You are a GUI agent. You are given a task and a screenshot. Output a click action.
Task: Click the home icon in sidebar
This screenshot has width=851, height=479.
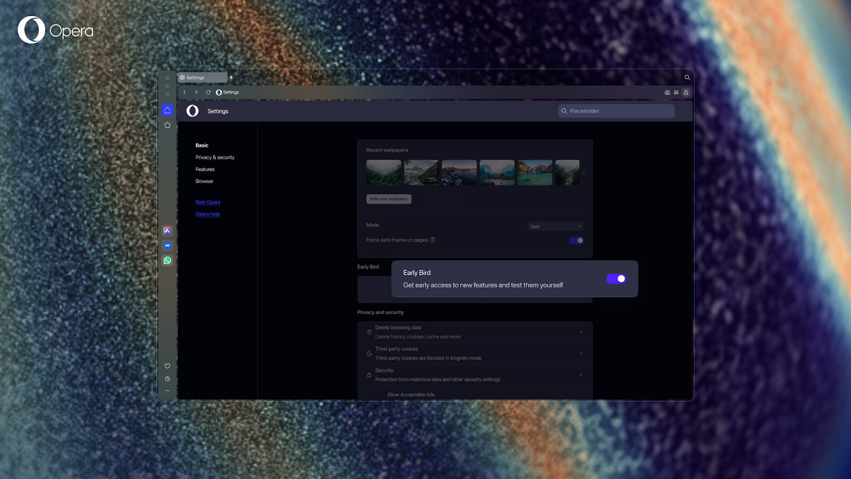pyautogui.click(x=168, y=111)
